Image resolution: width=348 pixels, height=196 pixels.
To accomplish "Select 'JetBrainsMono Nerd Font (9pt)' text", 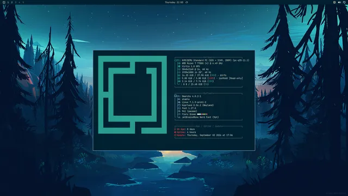I will tap(201, 117).
